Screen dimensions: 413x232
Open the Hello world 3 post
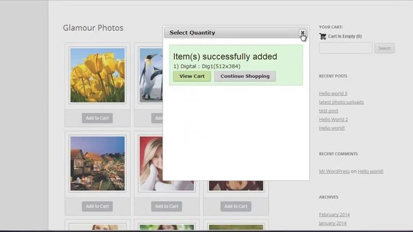333,93
